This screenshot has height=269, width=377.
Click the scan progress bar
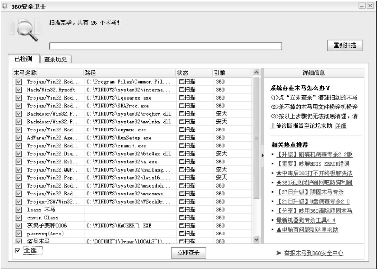[166, 46]
